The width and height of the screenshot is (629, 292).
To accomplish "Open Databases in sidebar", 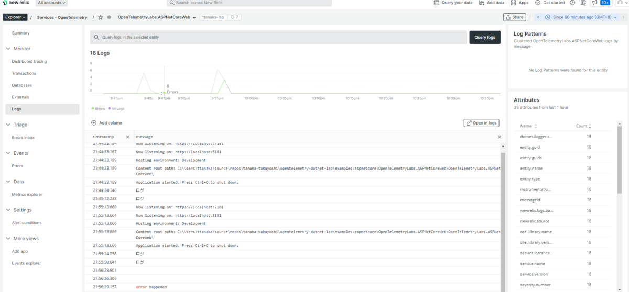I will [x=22, y=85].
